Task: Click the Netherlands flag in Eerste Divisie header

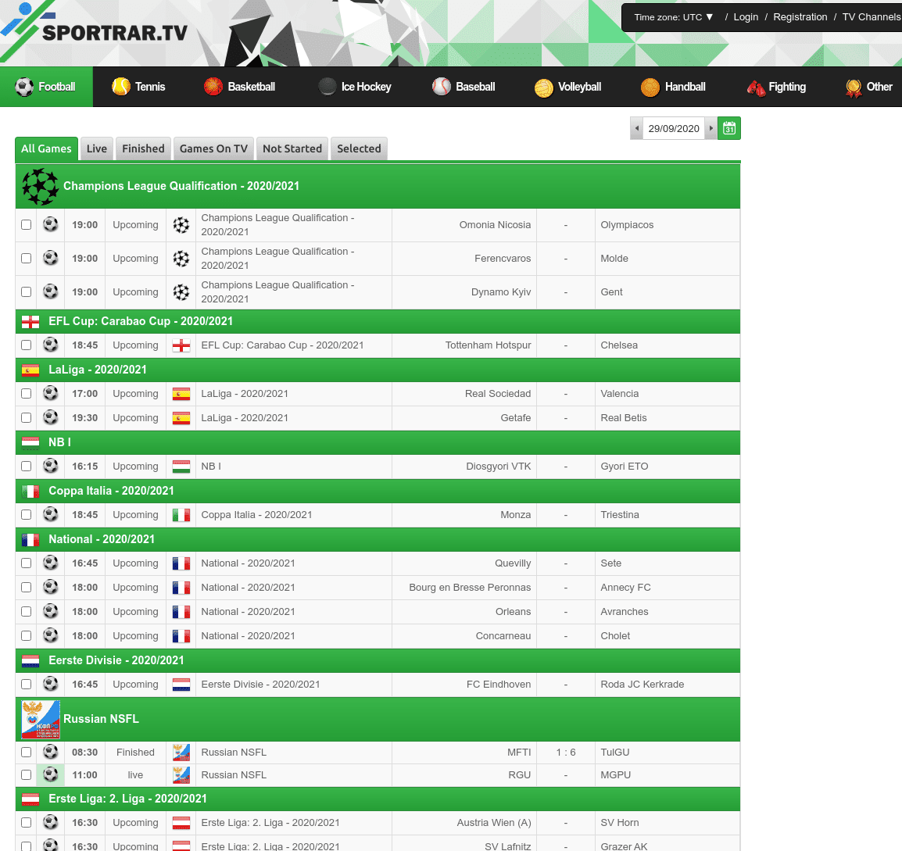Action: tap(30, 660)
